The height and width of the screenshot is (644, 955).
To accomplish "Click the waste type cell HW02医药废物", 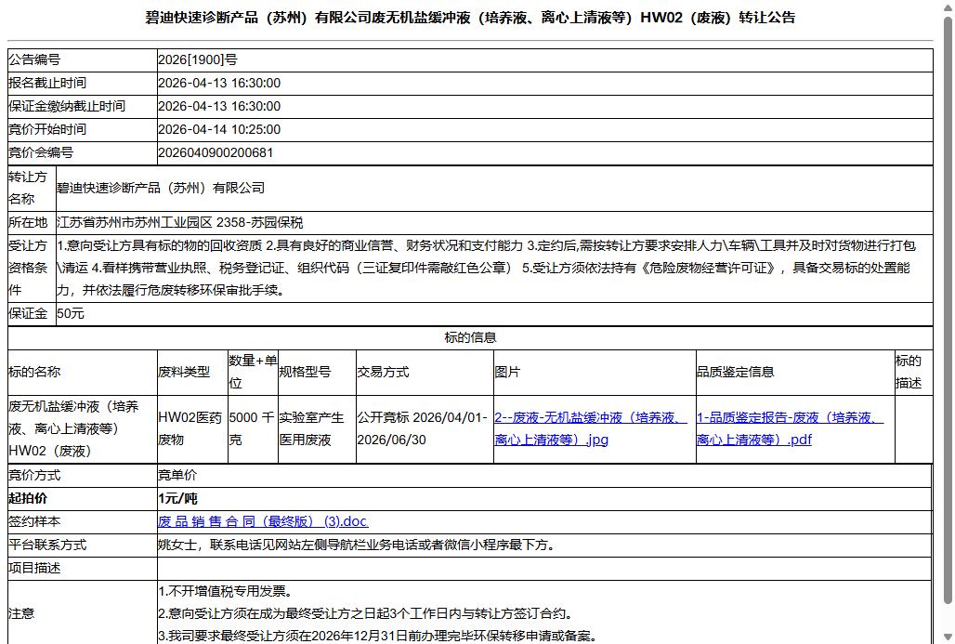I will coord(190,429).
